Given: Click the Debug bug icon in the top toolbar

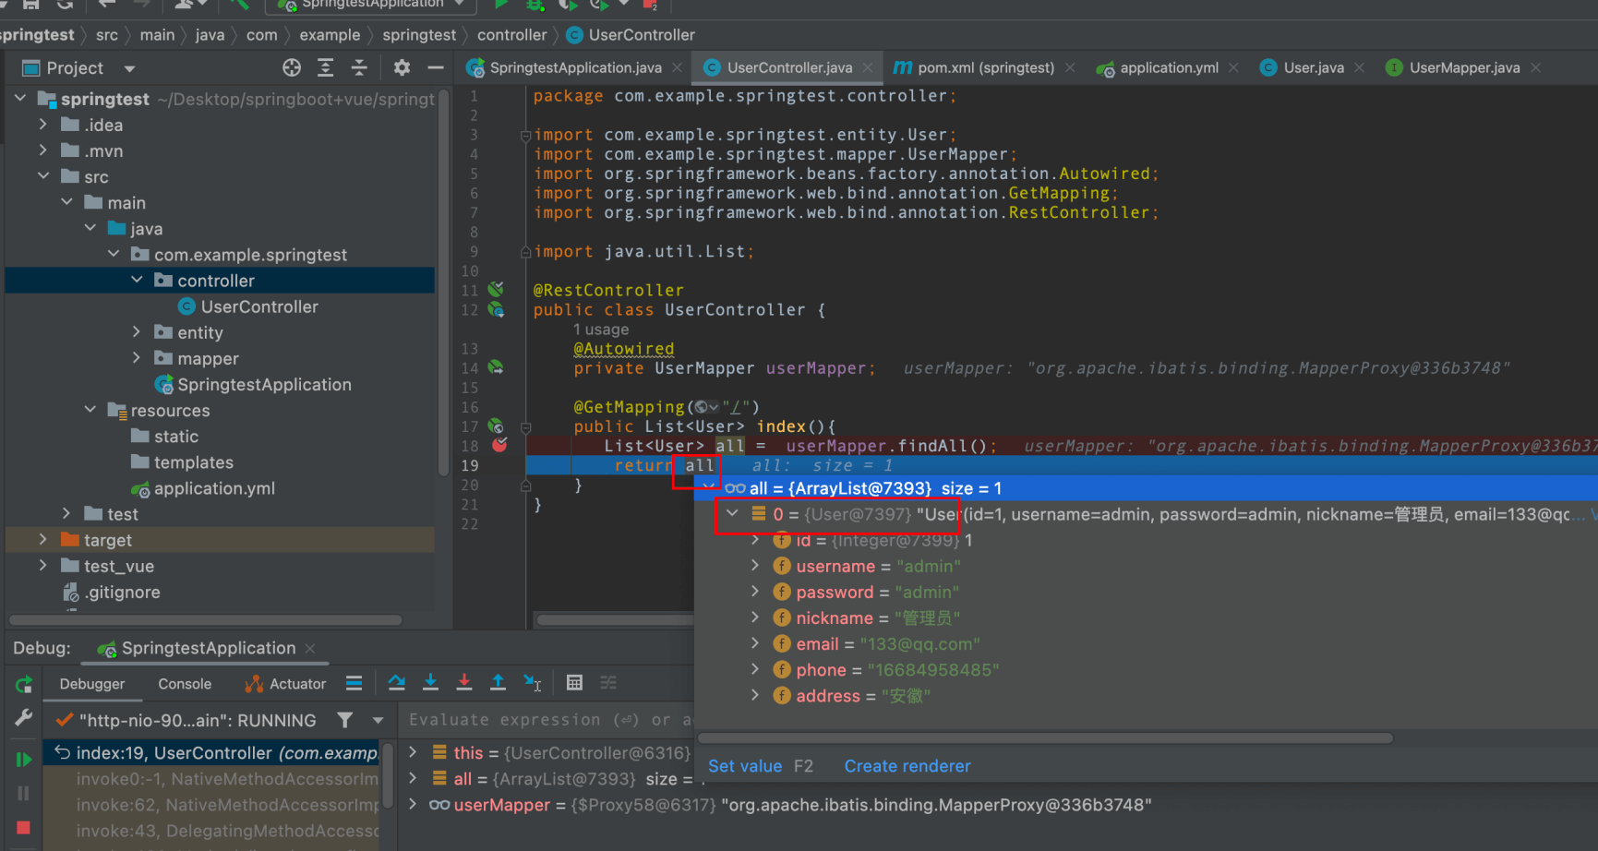Looking at the screenshot, I should [535, 4].
